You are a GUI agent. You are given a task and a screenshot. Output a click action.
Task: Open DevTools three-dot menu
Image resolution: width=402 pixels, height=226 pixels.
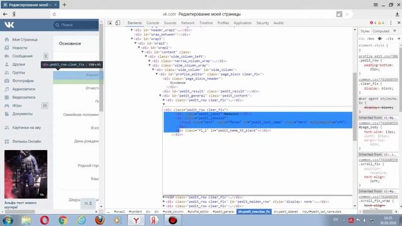[x=391, y=23]
